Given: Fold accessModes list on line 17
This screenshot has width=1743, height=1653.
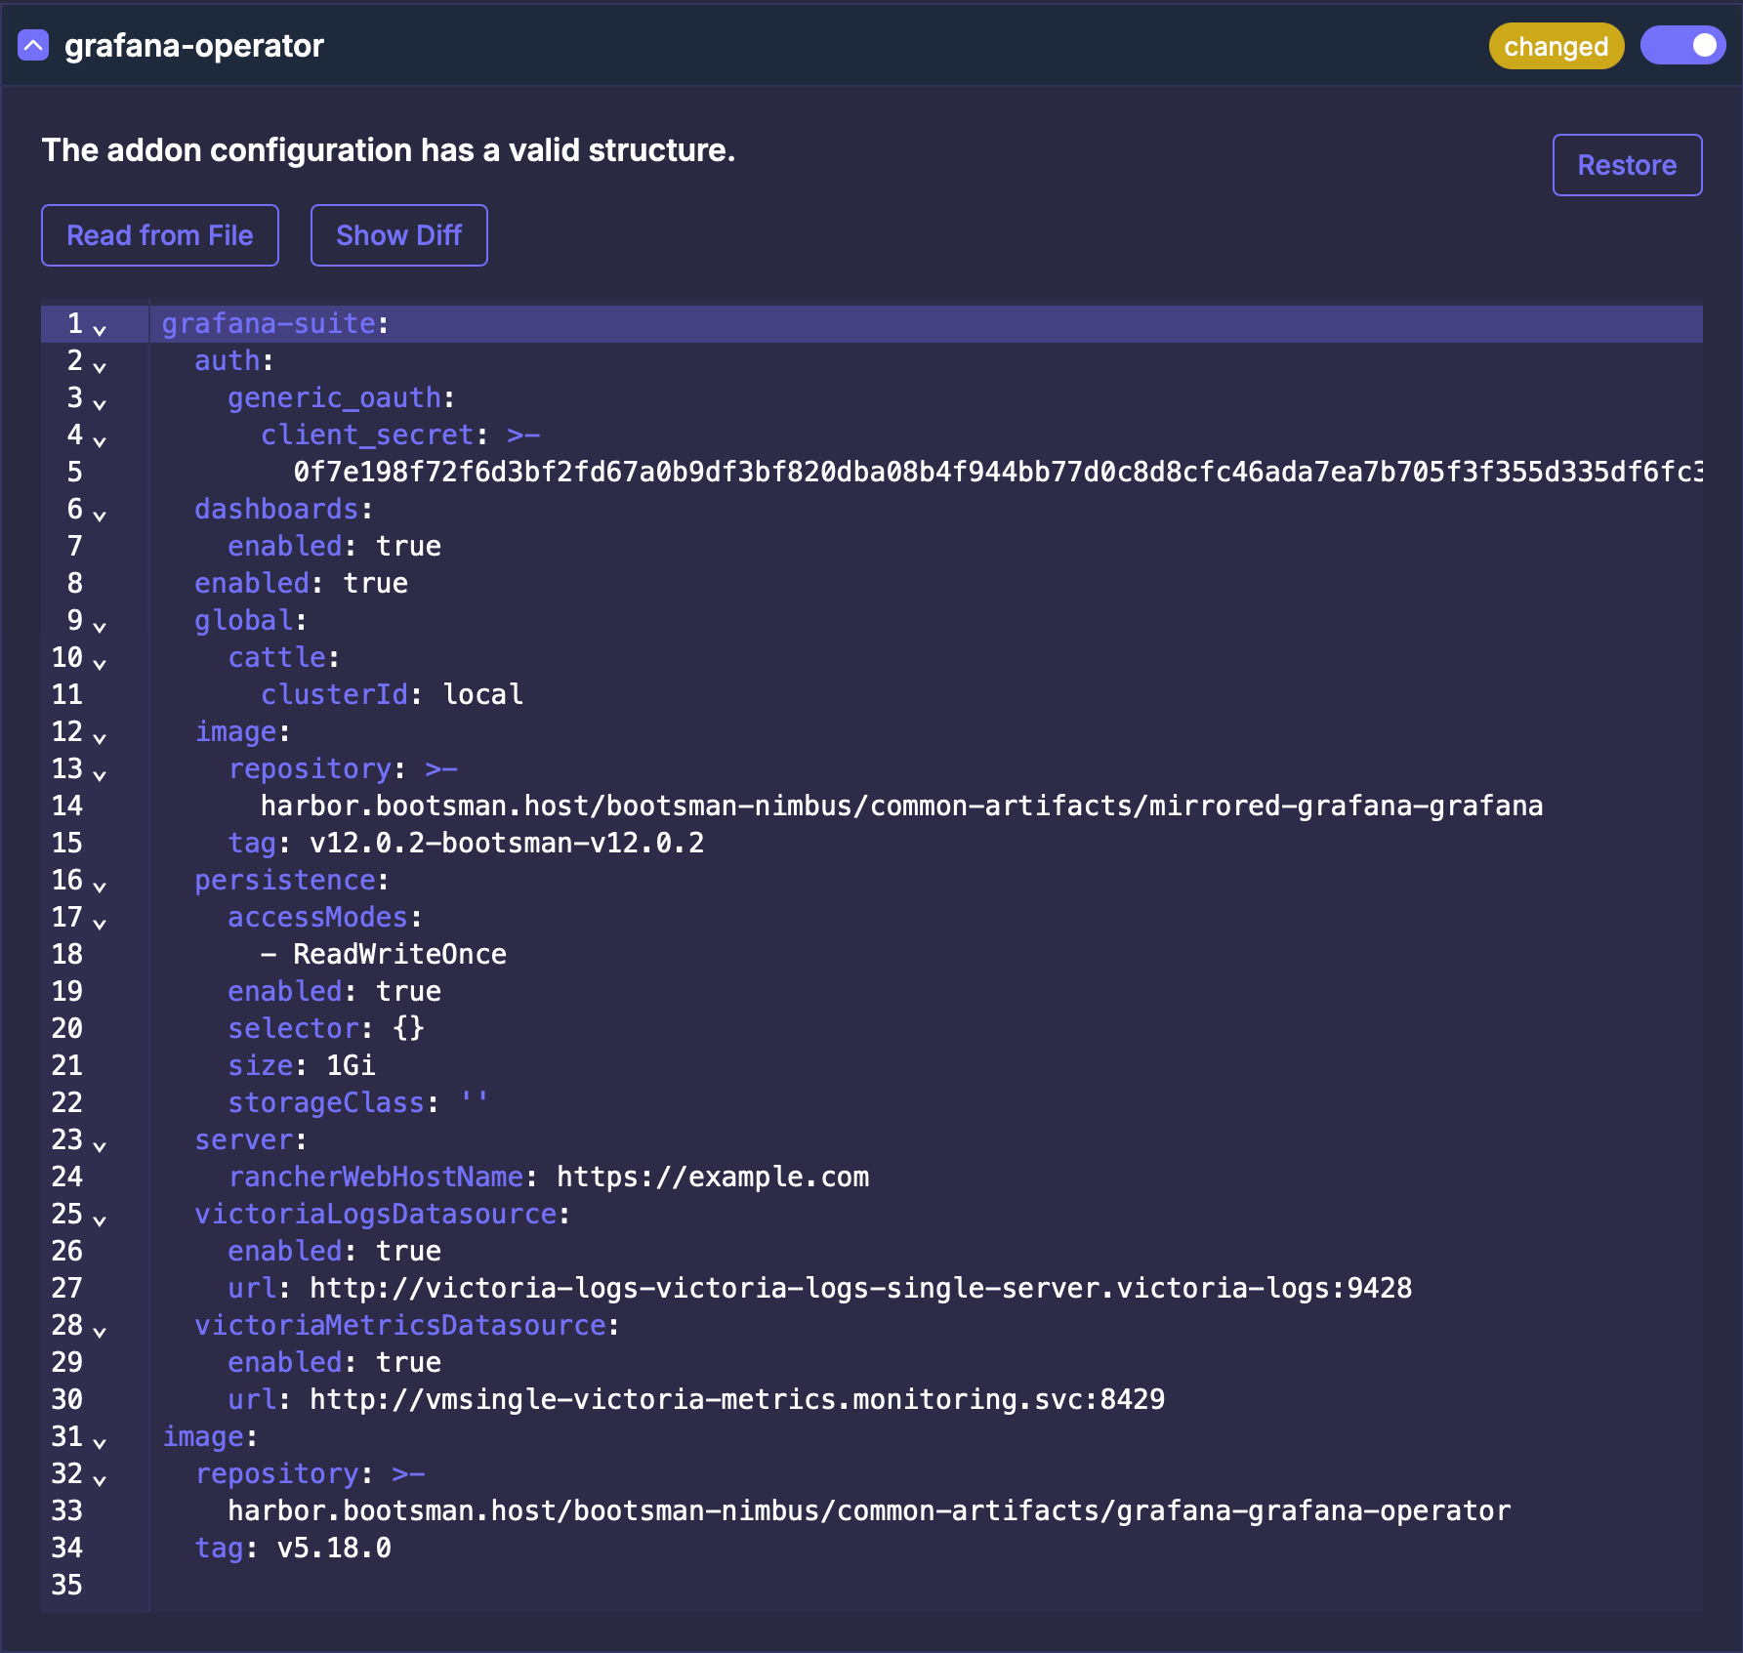Looking at the screenshot, I should 100,923.
